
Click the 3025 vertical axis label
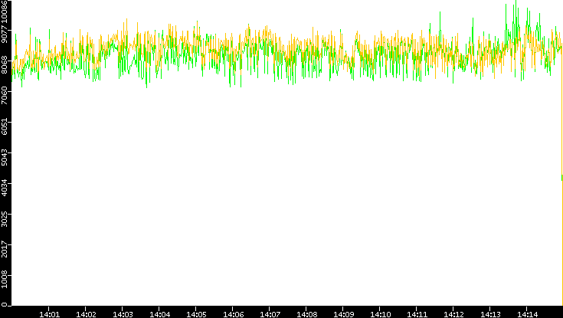(4, 218)
